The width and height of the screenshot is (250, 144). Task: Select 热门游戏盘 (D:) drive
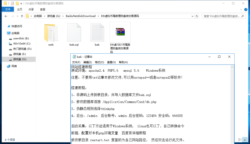coord(22,49)
